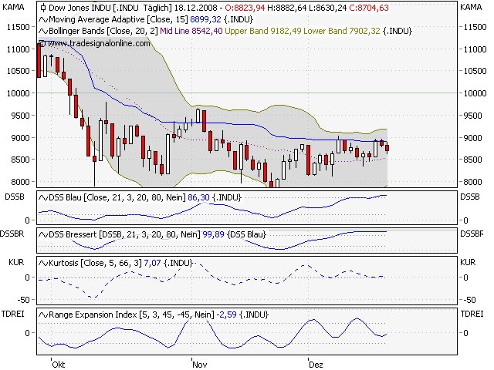Select the Moving Average Adaptive [Close, 15] legend
This screenshot has width=494, height=370.
(118, 20)
